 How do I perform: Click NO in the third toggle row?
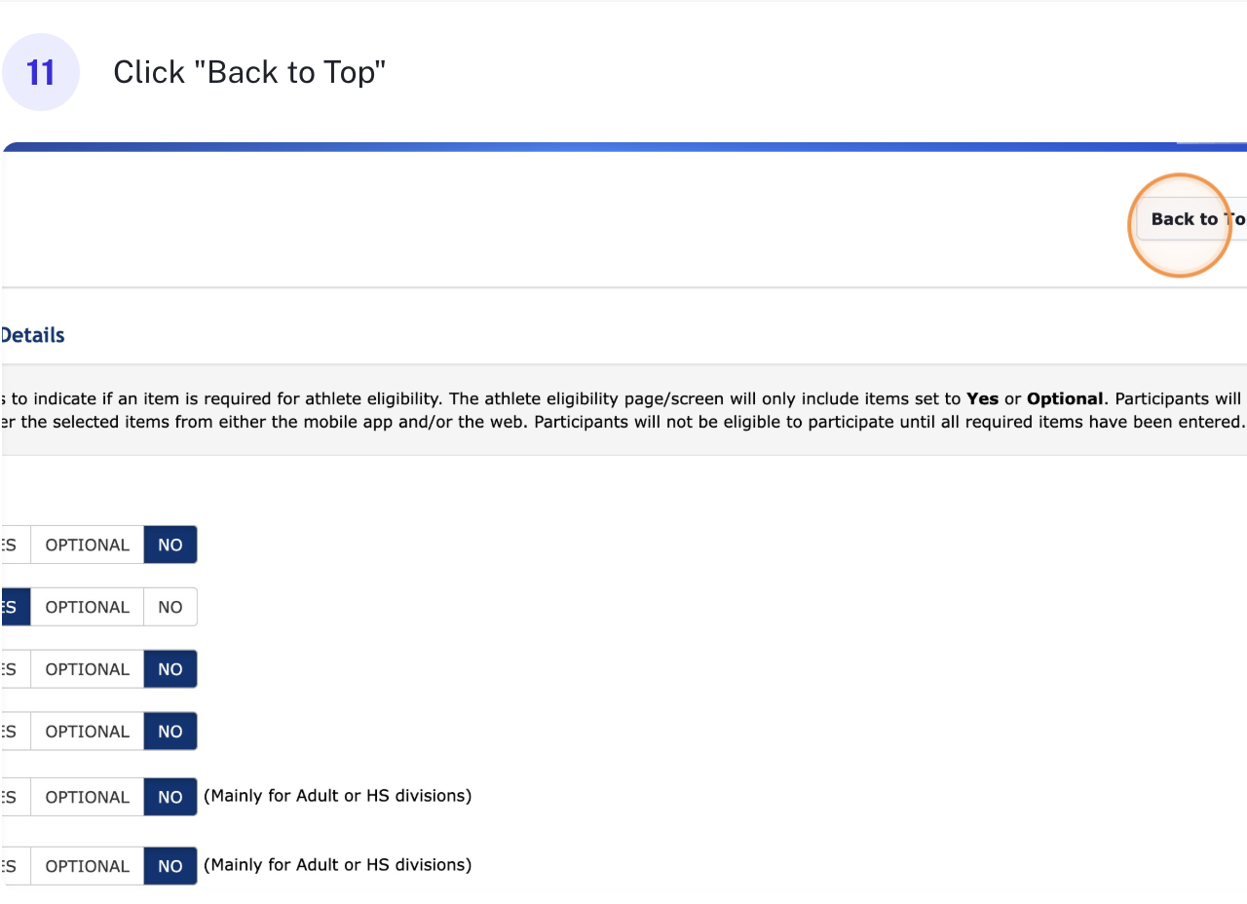coord(170,669)
